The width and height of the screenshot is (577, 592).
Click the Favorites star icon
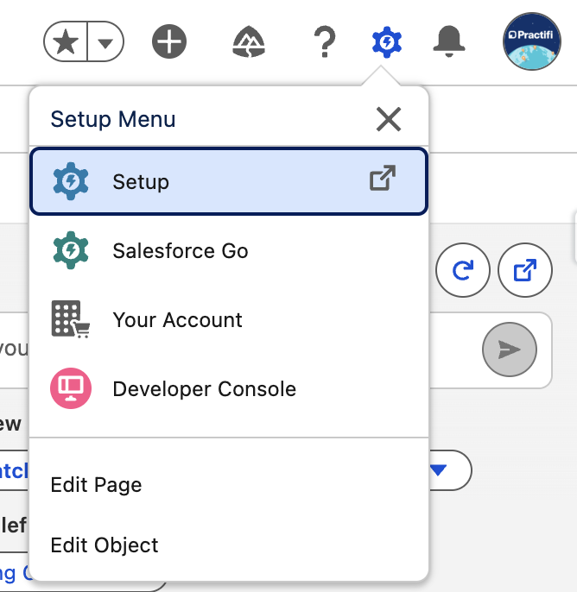(x=66, y=41)
